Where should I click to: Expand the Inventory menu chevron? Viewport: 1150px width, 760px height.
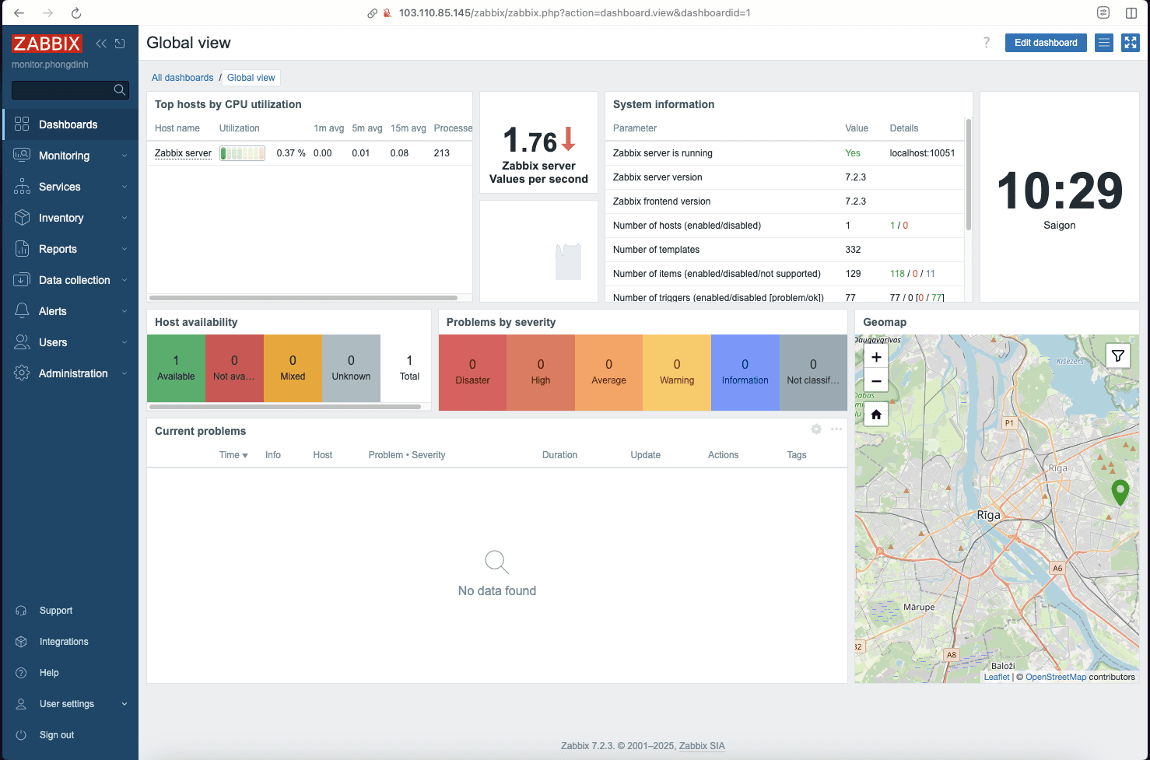124,218
